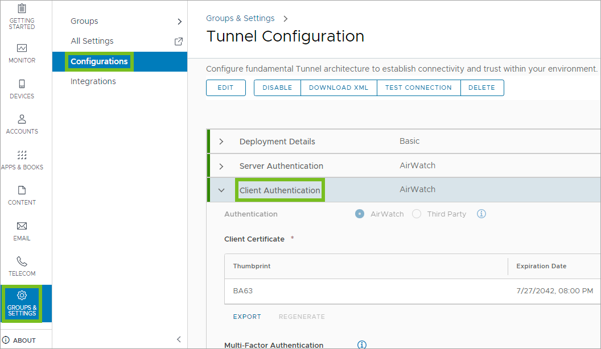The height and width of the screenshot is (349, 601).
Task: Expand Server Authentication section
Action: pyautogui.click(x=221, y=166)
